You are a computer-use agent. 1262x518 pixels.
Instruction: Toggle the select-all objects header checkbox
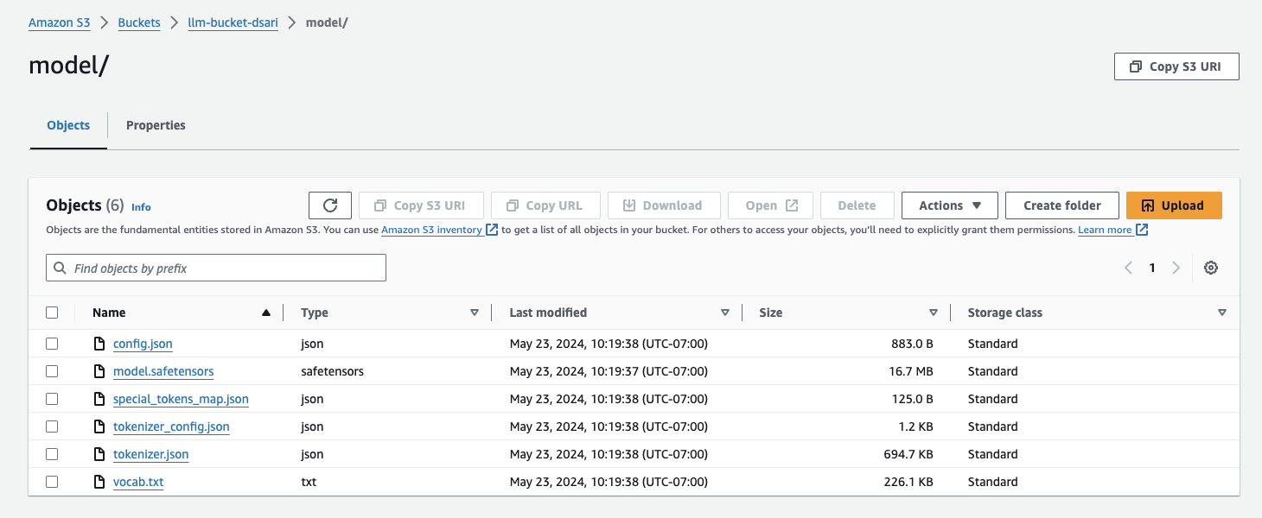[x=52, y=313]
